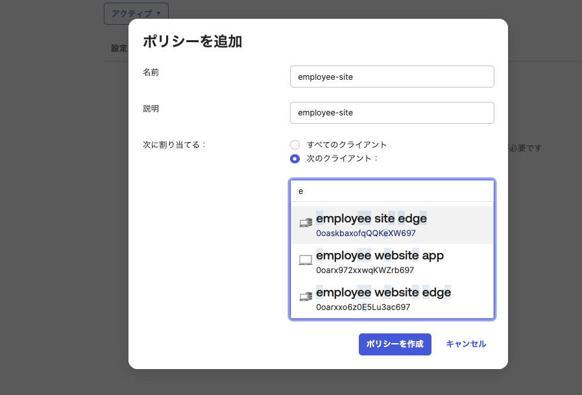Click the 名前 input containing employee-site

[392, 77]
